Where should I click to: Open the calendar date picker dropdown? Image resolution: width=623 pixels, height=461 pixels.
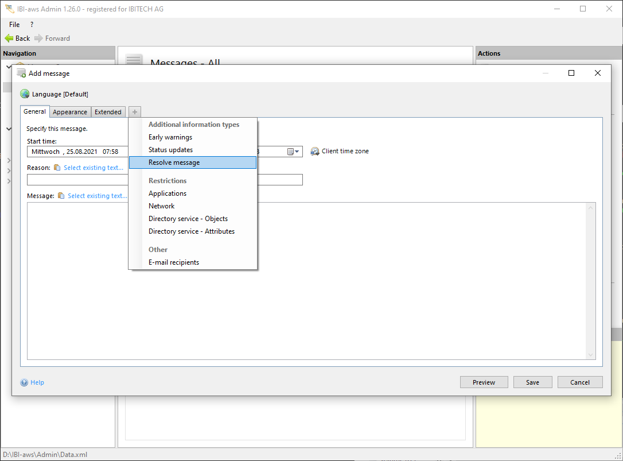coord(293,152)
